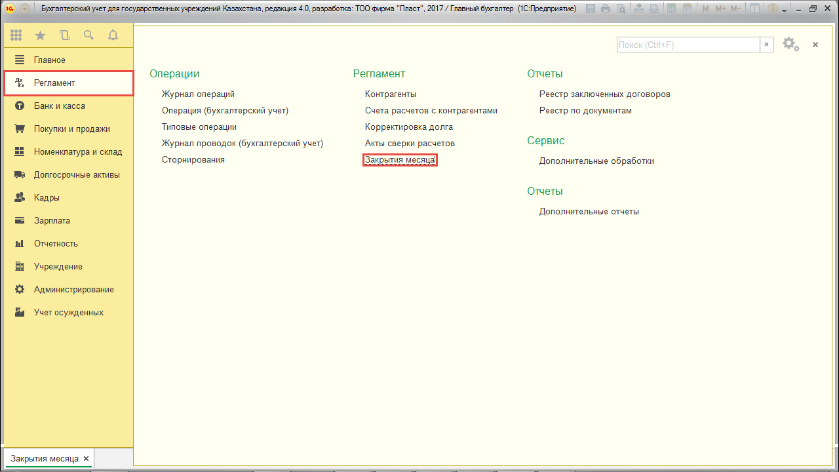839x472 pixels.
Task: Close the Закрытия месяца tab
Action: pos(86,459)
